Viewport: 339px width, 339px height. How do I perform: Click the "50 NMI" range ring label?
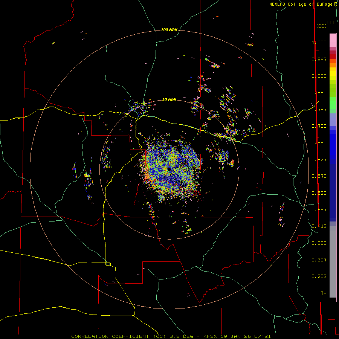coord(169,99)
